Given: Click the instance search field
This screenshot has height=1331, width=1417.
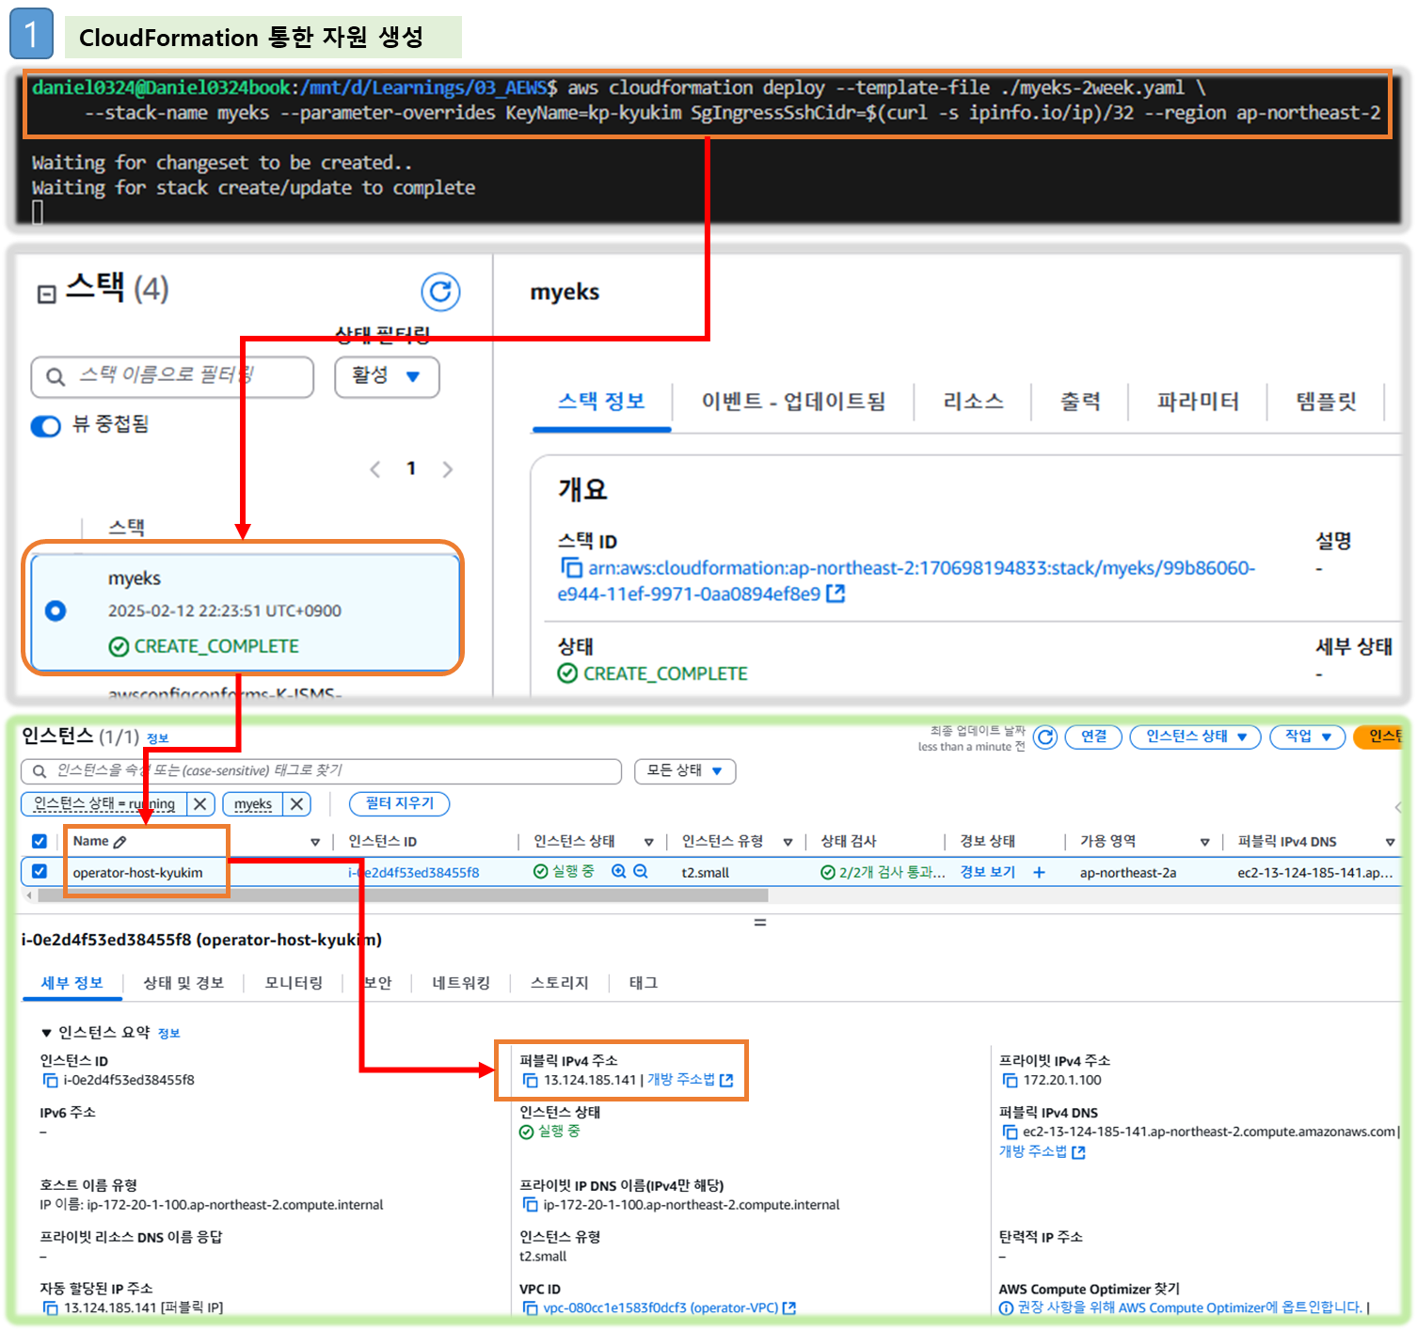Looking at the screenshot, I should [x=321, y=771].
